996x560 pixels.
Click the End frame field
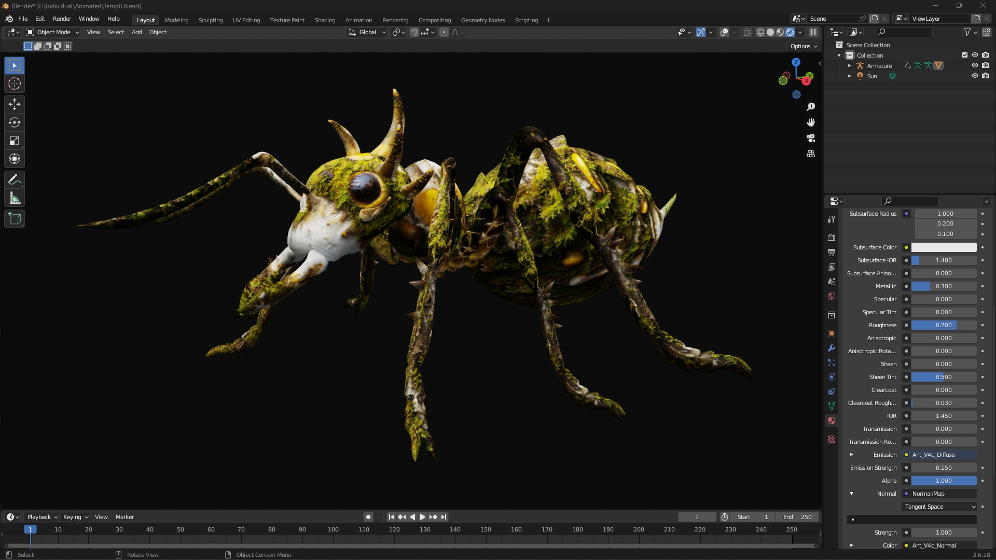[x=797, y=517]
